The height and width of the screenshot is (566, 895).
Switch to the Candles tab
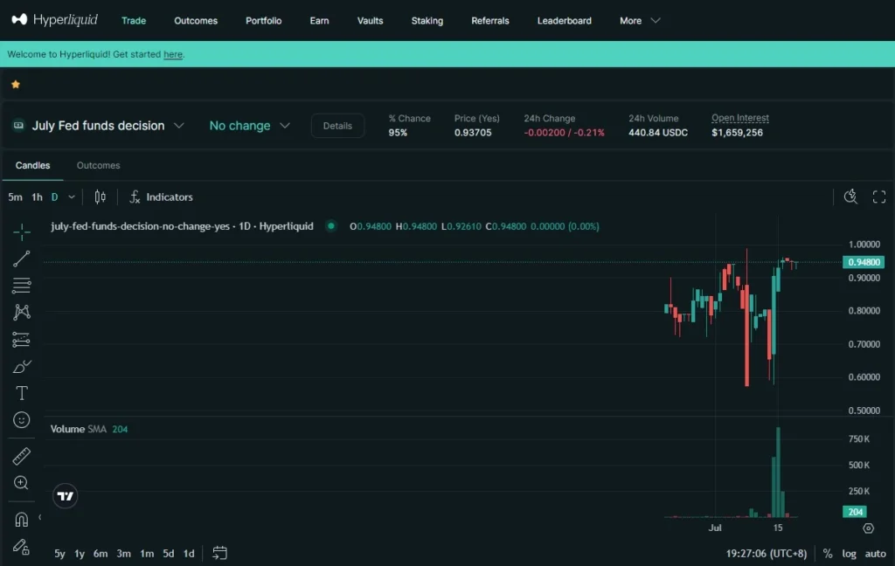32,165
